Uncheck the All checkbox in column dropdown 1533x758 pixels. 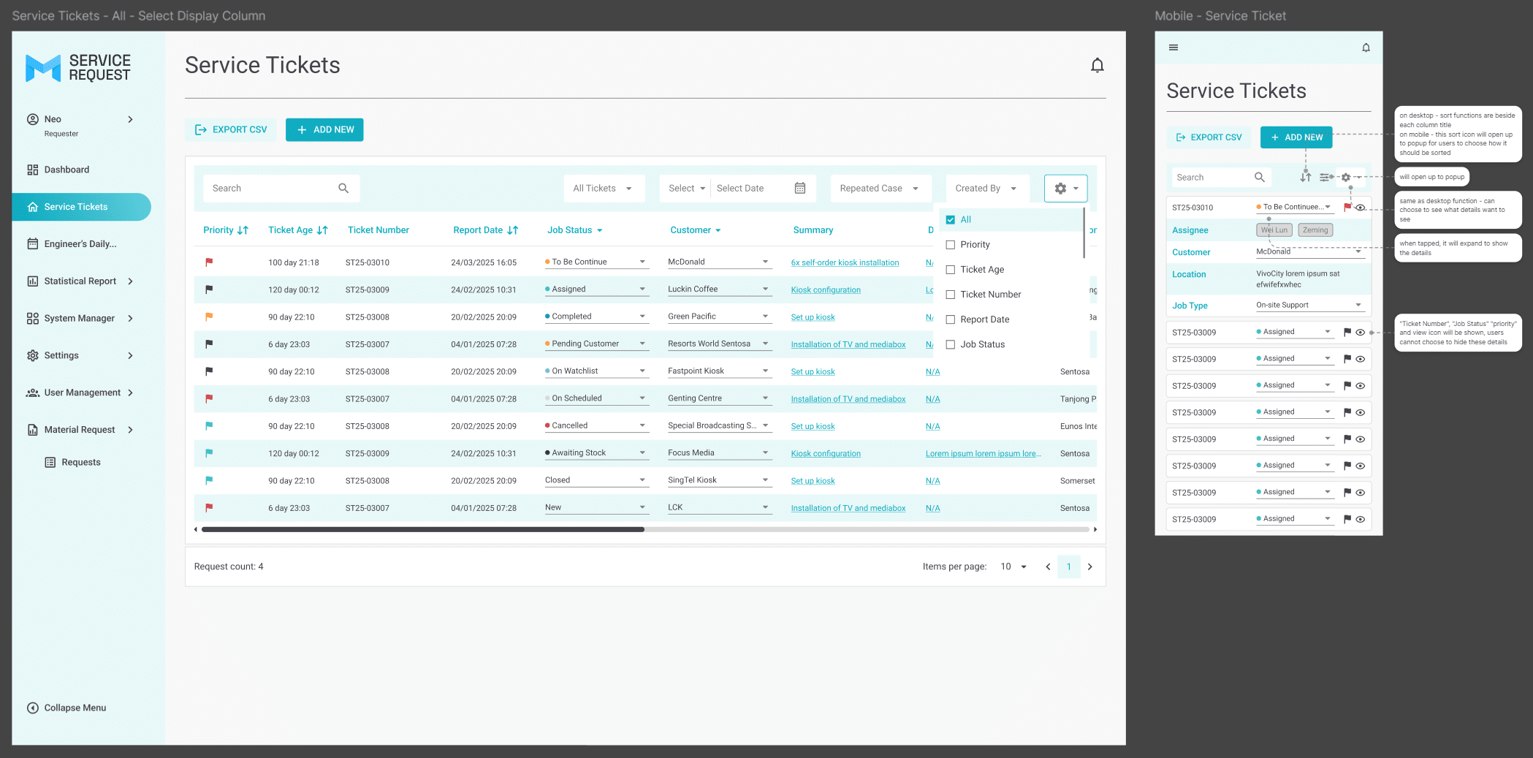click(x=950, y=219)
